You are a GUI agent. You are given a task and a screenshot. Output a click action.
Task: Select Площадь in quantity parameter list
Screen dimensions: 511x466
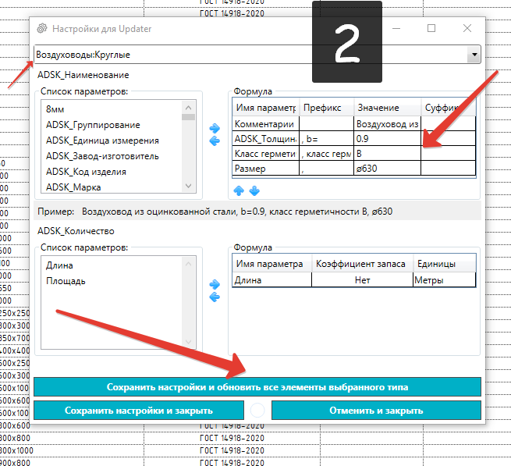point(66,281)
